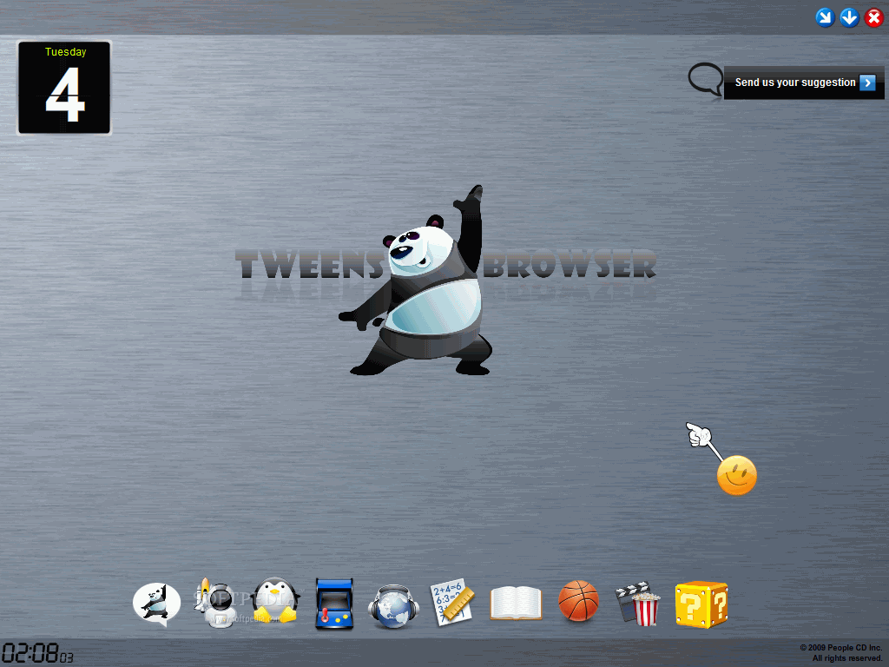Click the speech bubble suggestion icon

(705, 79)
